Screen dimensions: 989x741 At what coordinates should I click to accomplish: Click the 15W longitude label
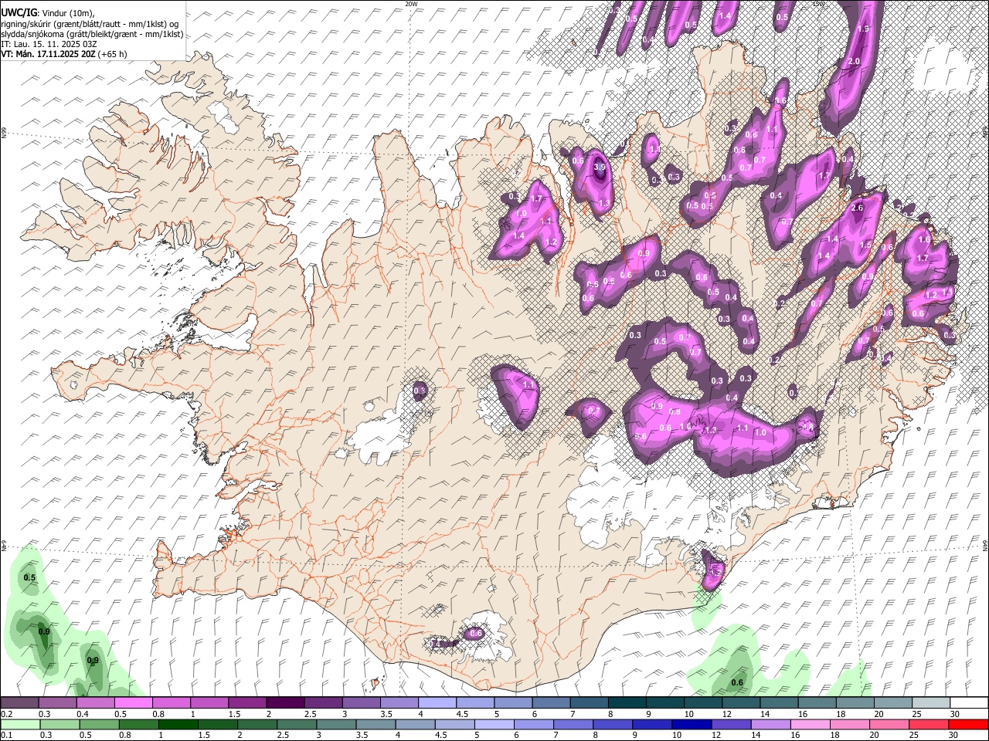pos(819,4)
